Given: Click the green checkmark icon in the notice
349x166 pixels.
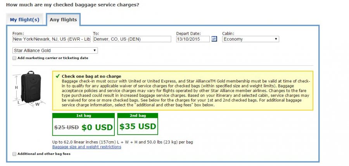Looking at the screenshot, I should 57,76.
